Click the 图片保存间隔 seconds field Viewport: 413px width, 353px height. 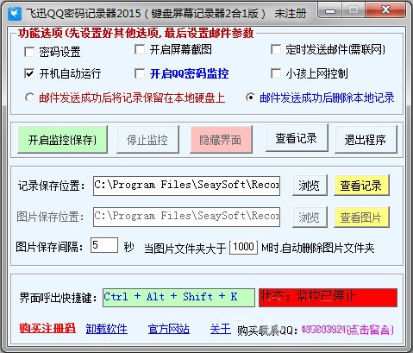104,245
